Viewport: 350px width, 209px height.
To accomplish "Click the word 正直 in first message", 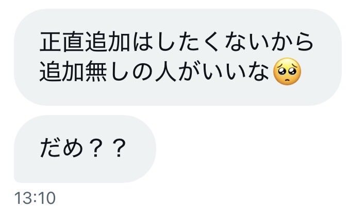I will click(x=62, y=42).
